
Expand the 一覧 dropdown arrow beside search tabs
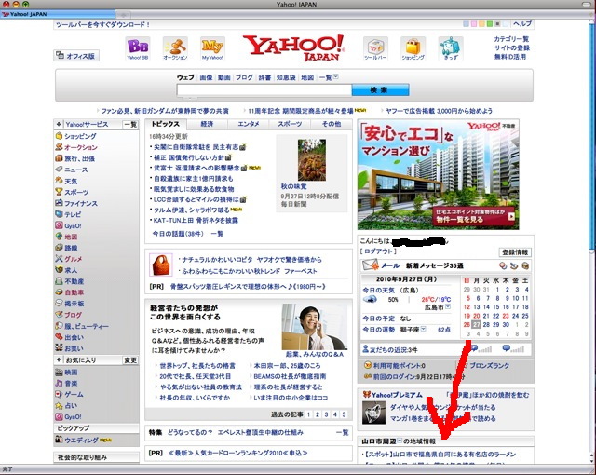(336, 77)
